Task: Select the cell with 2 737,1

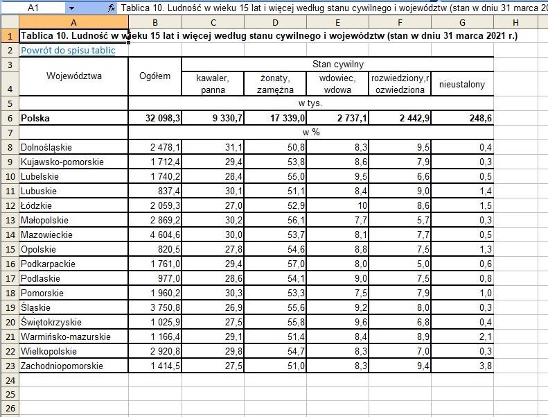Action: (x=337, y=118)
